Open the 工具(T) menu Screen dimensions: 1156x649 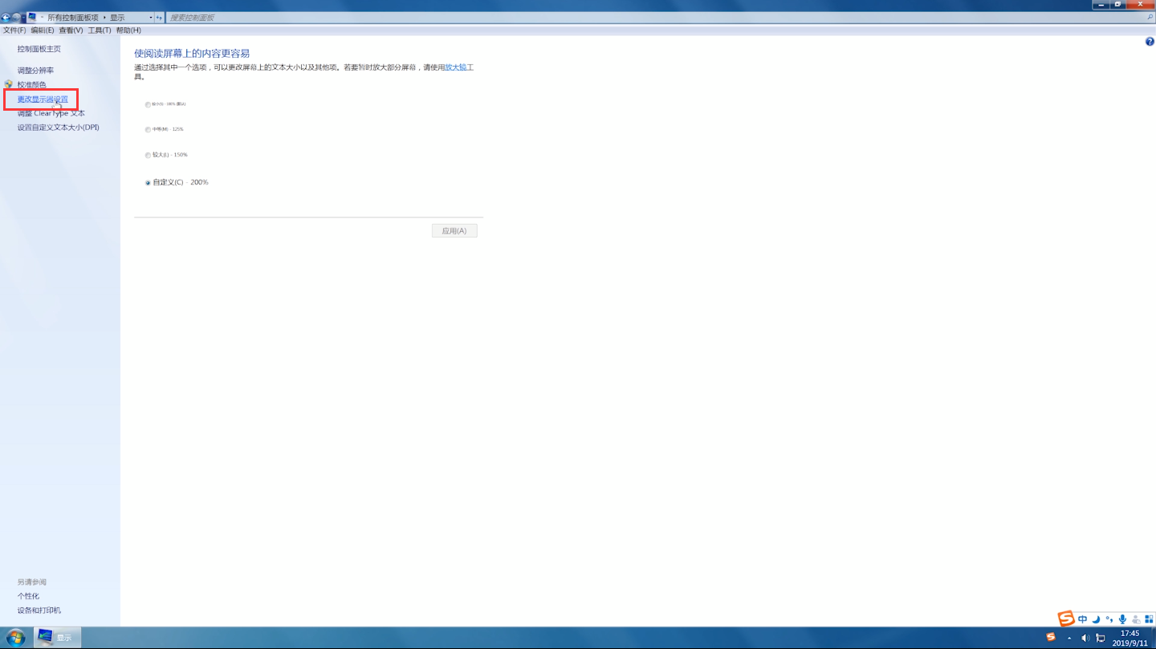100,30
